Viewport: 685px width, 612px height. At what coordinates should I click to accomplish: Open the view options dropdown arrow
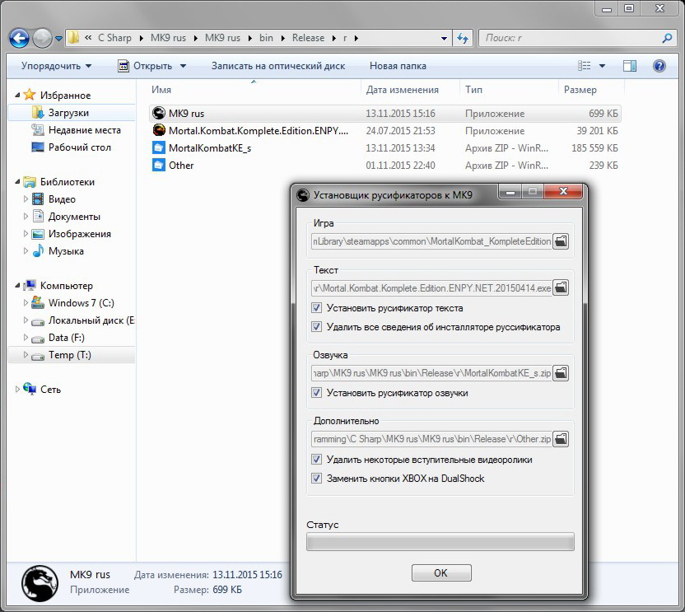[x=602, y=66]
